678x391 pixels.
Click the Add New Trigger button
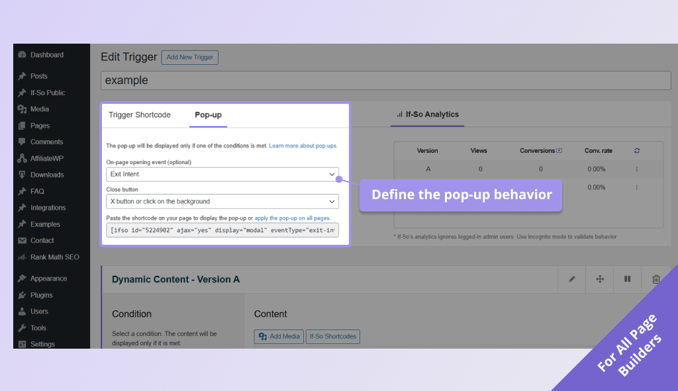189,58
